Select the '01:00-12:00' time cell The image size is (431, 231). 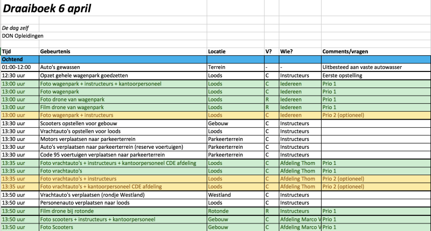point(20,67)
